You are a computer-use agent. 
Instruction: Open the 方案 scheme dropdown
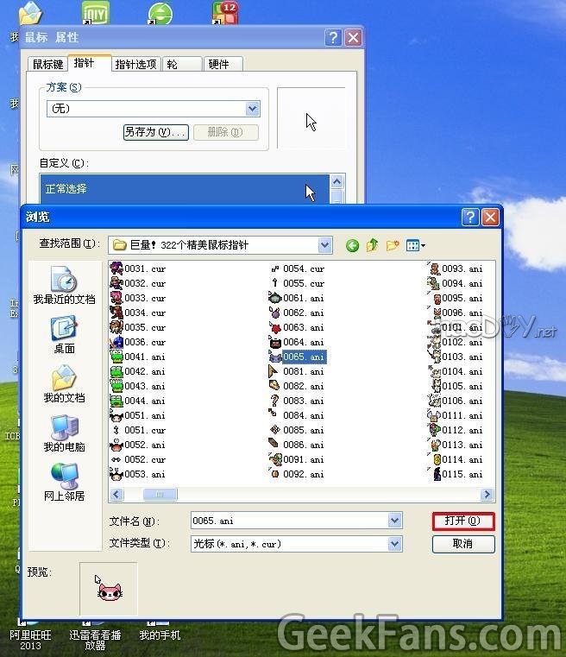pos(253,109)
